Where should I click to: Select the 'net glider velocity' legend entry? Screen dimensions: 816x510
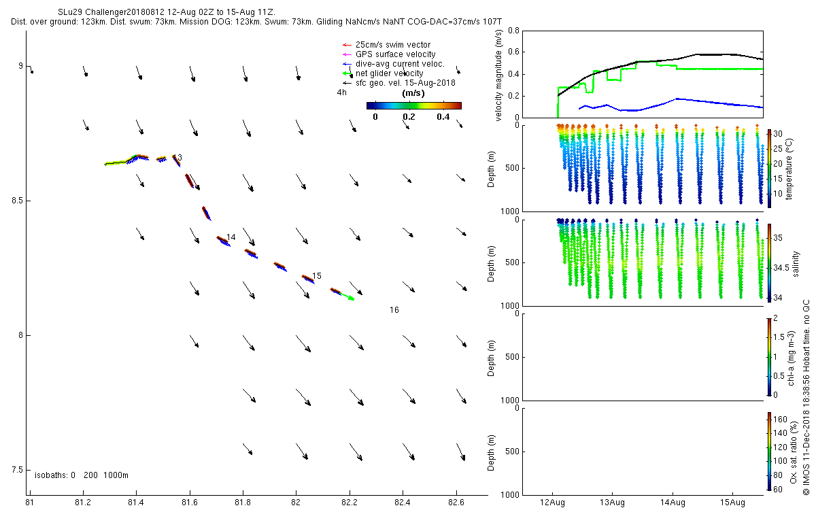[x=384, y=73]
